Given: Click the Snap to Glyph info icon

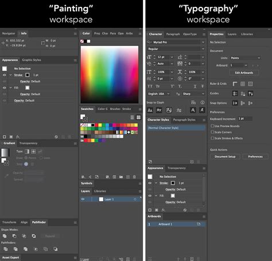Looking at the screenshot, I should (203, 102).
